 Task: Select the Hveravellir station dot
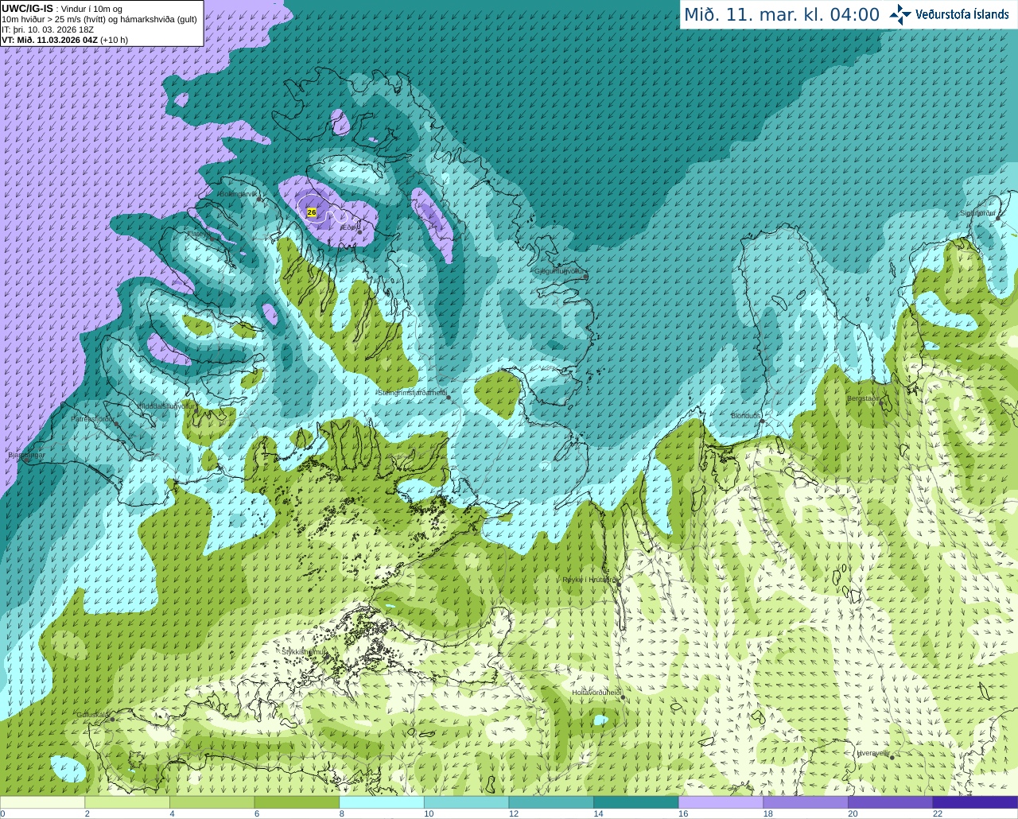click(x=892, y=757)
